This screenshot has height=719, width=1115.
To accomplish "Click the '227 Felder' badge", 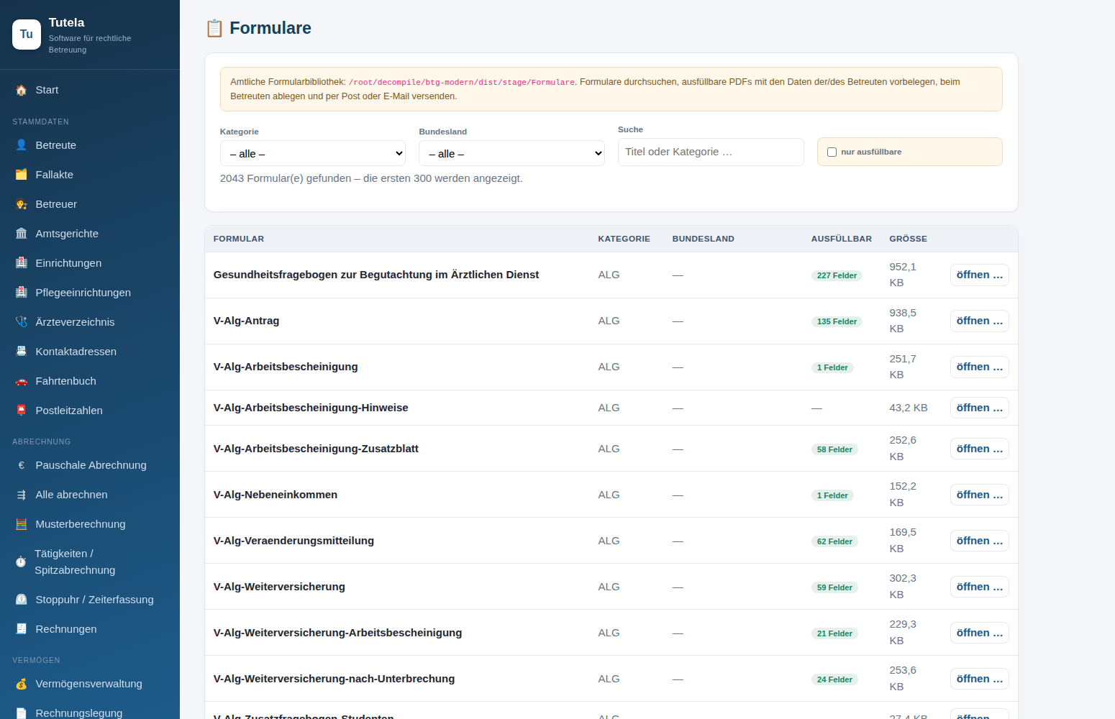I will [x=837, y=275].
